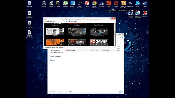Expand the ribbon chevron in Explorer window

(x=120, y=37)
